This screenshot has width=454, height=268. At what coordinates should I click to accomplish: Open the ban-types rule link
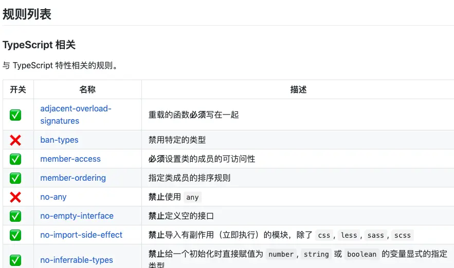[x=59, y=140]
